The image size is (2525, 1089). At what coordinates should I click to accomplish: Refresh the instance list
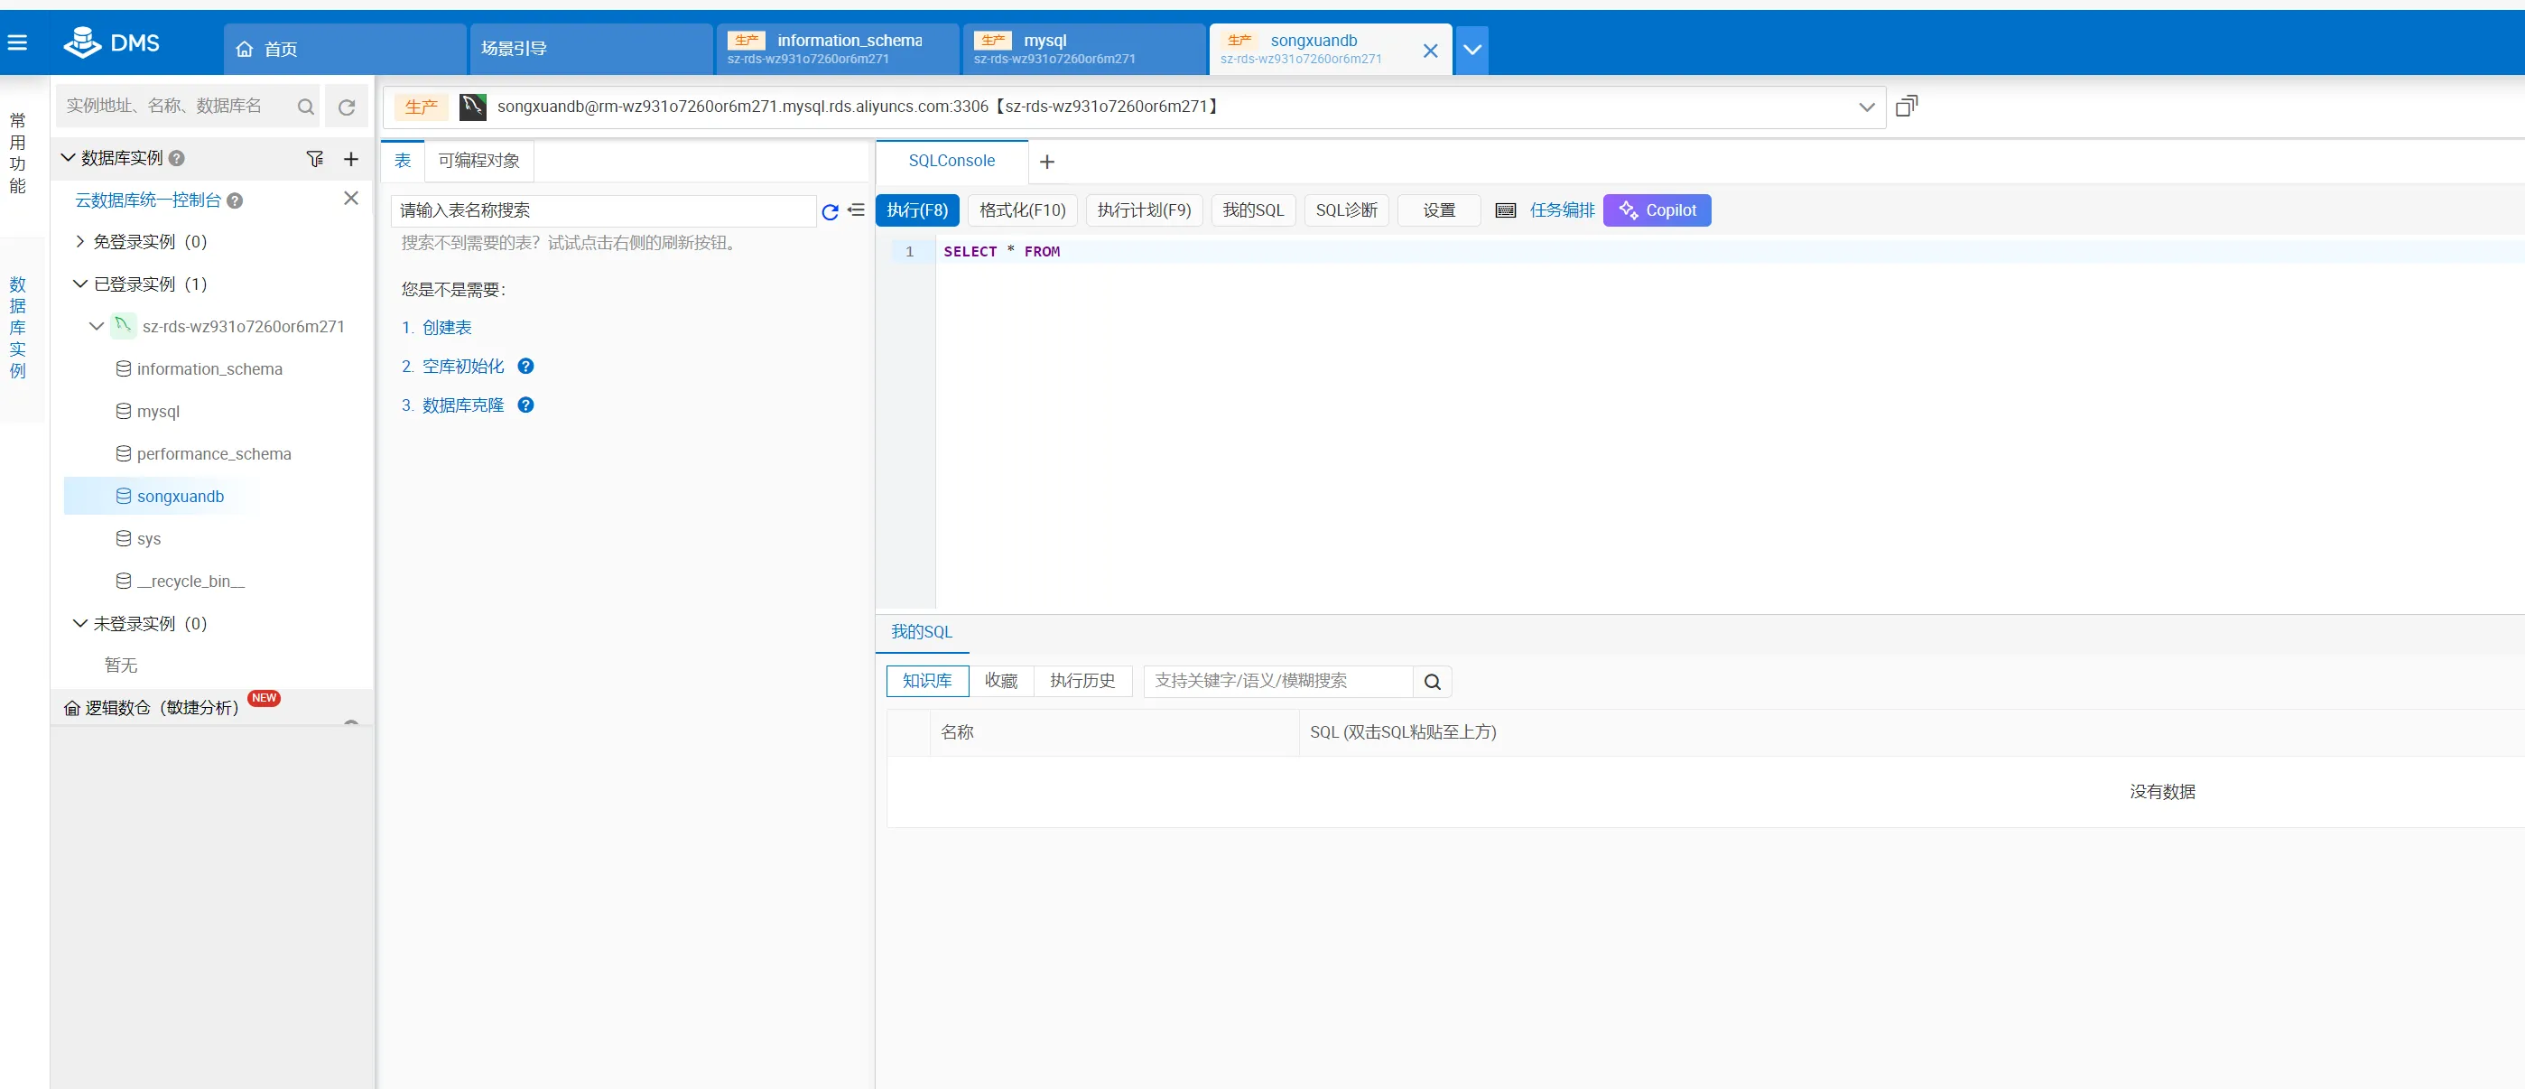point(346,107)
